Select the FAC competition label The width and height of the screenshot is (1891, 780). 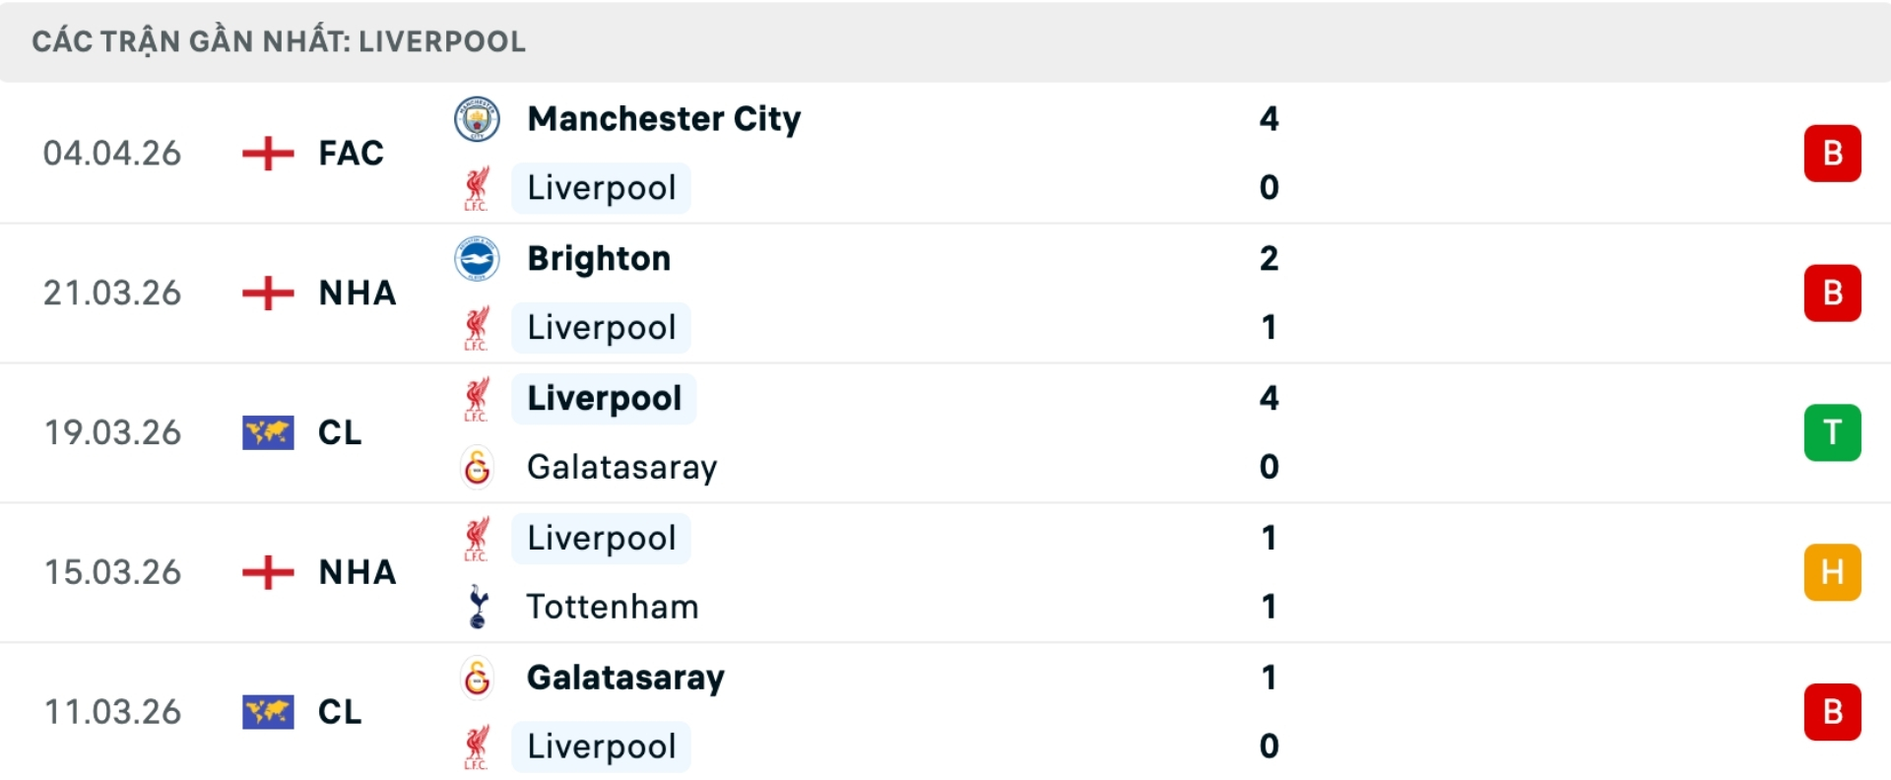pos(351,154)
